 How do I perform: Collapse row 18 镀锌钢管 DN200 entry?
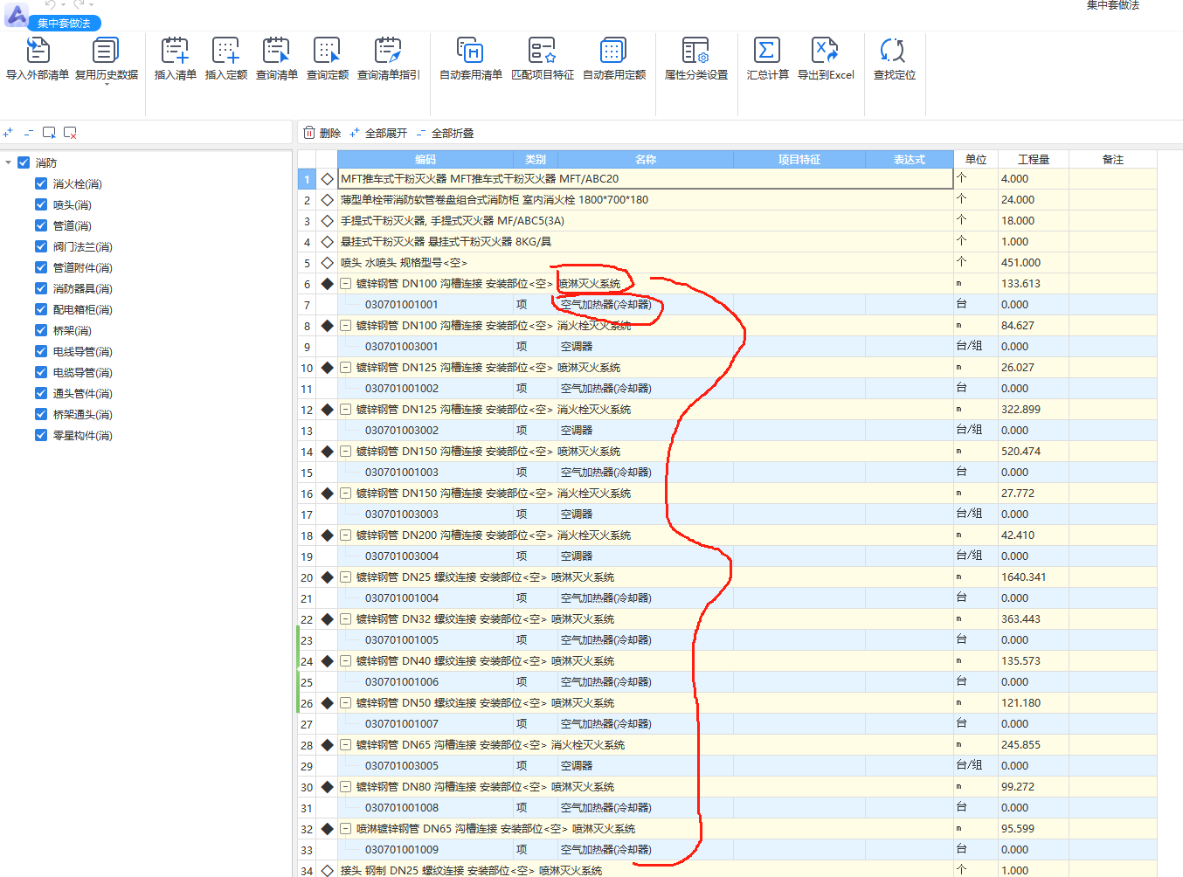(x=346, y=535)
